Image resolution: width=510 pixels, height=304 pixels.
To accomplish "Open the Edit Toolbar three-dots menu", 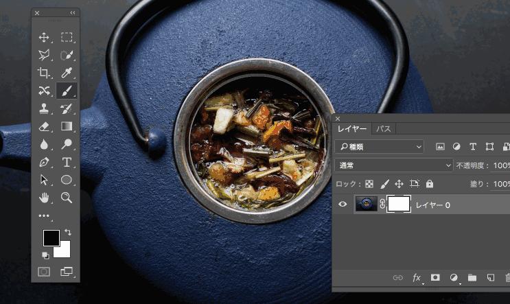I will point(44,215).
